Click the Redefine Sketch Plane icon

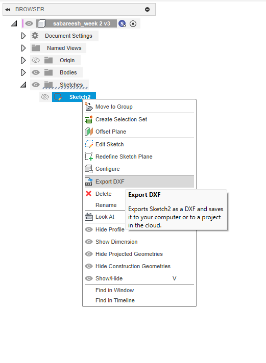[x=89, y=157]
